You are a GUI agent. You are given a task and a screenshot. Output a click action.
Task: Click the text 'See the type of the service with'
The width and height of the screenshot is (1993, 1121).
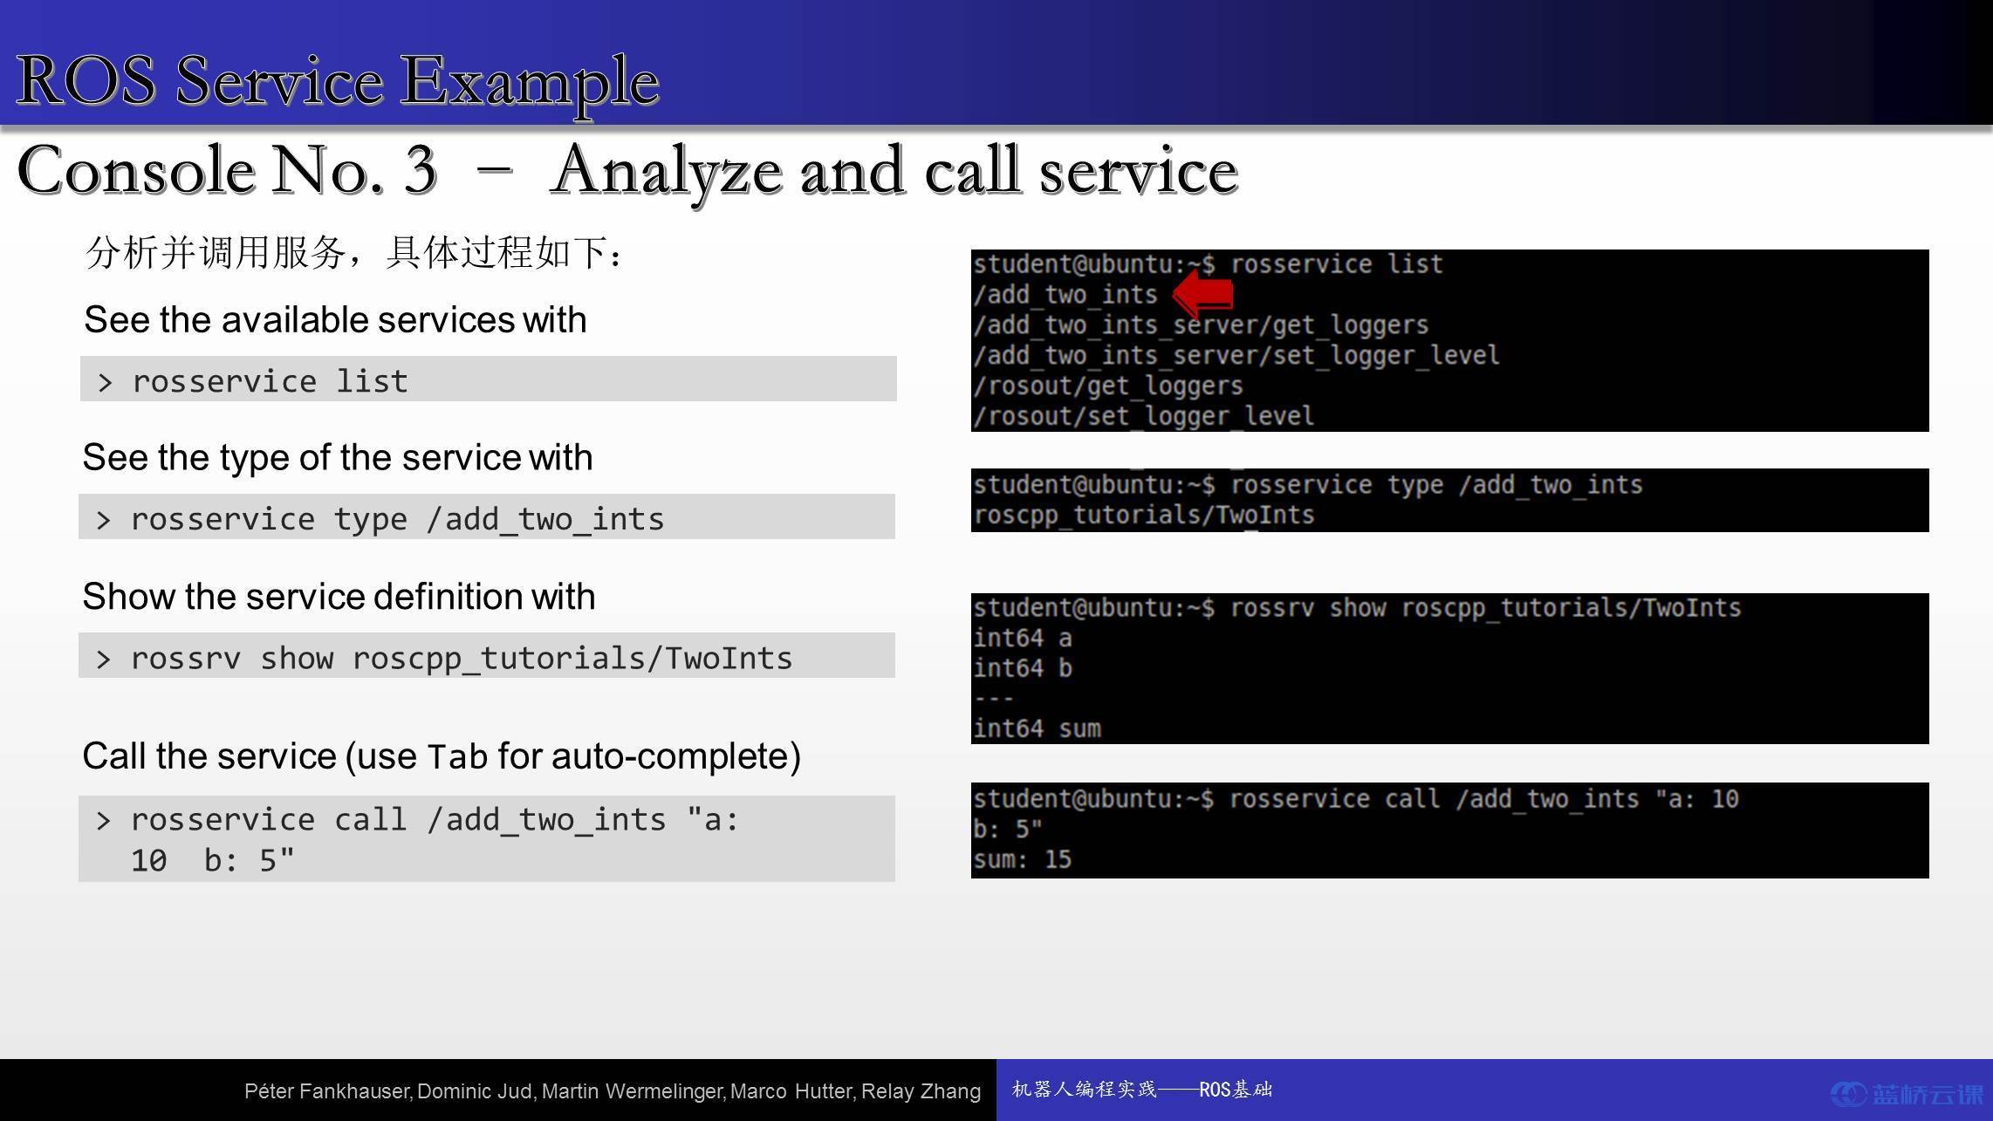coord(338,457)
